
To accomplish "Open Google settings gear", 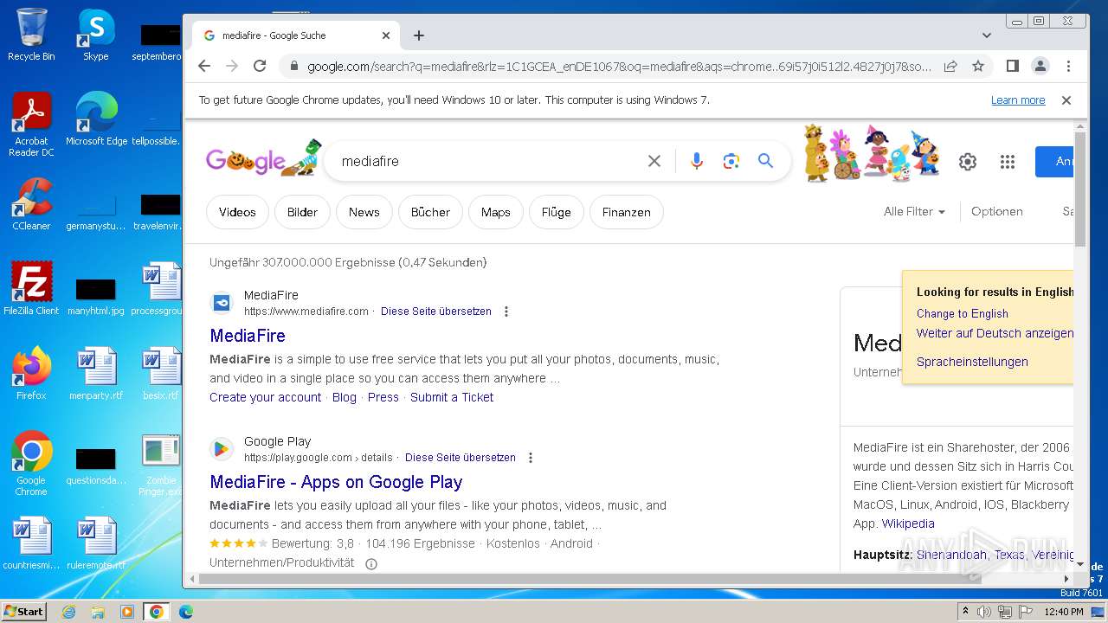I will coord(968,162).
